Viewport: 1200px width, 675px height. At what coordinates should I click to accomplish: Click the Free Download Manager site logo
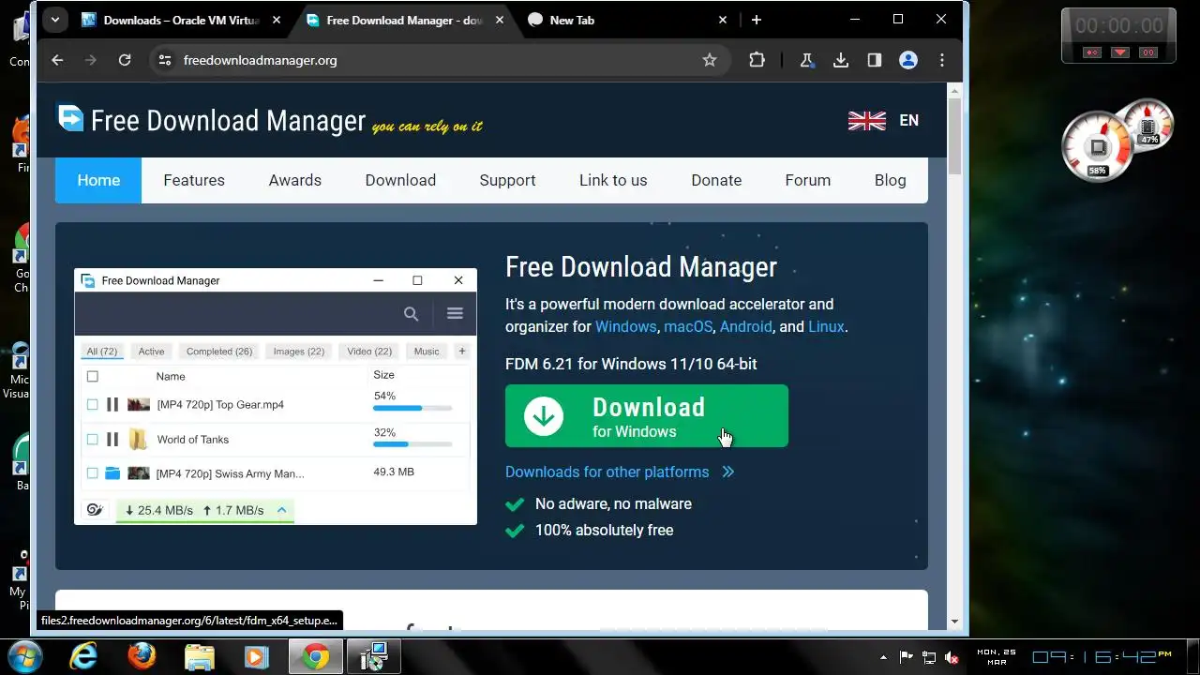coord(211,120)
